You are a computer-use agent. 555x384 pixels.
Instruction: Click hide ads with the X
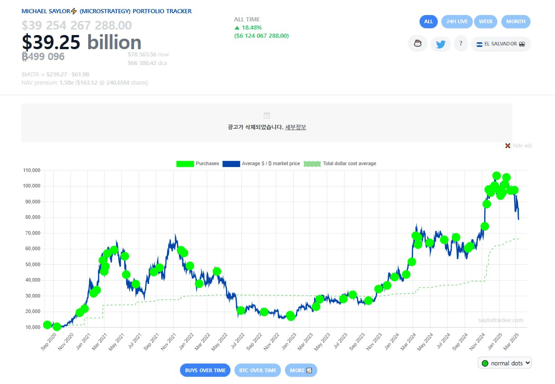coord(518,146)
